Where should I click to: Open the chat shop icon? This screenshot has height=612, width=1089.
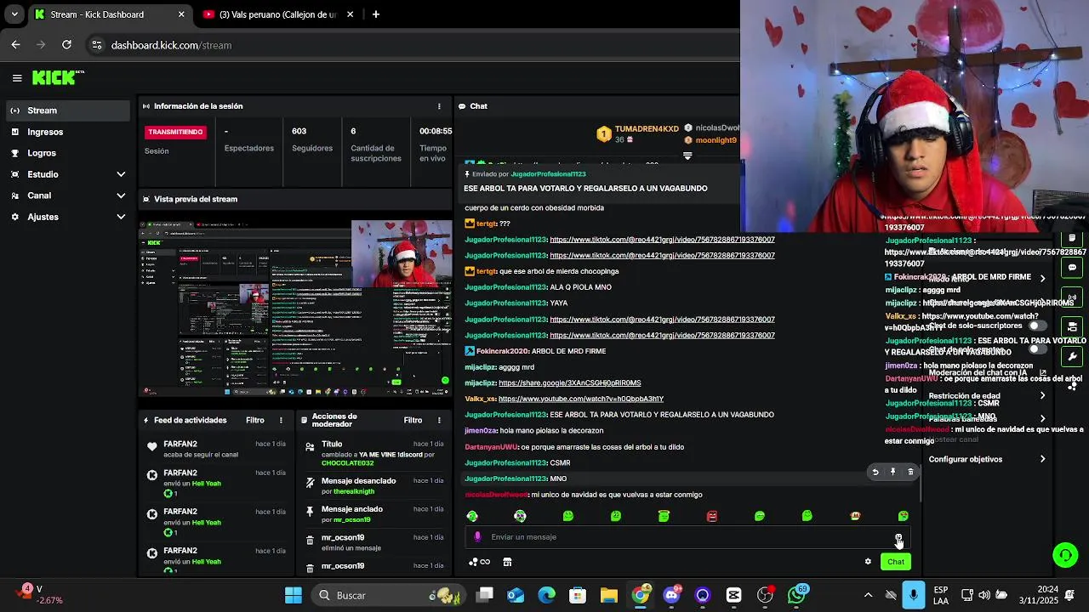(x=507, y=562)
